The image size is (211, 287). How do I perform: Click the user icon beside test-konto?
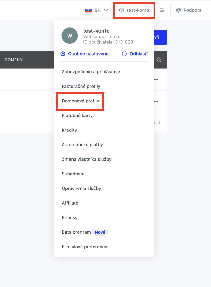click(122, 10)
